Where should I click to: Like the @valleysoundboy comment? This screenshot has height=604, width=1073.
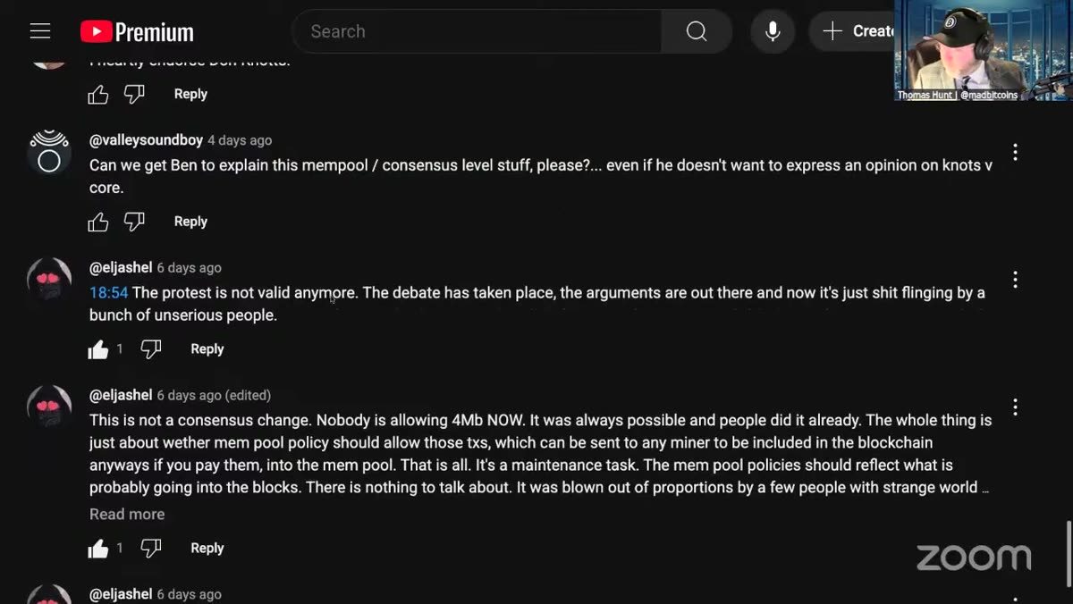(98, 222)
